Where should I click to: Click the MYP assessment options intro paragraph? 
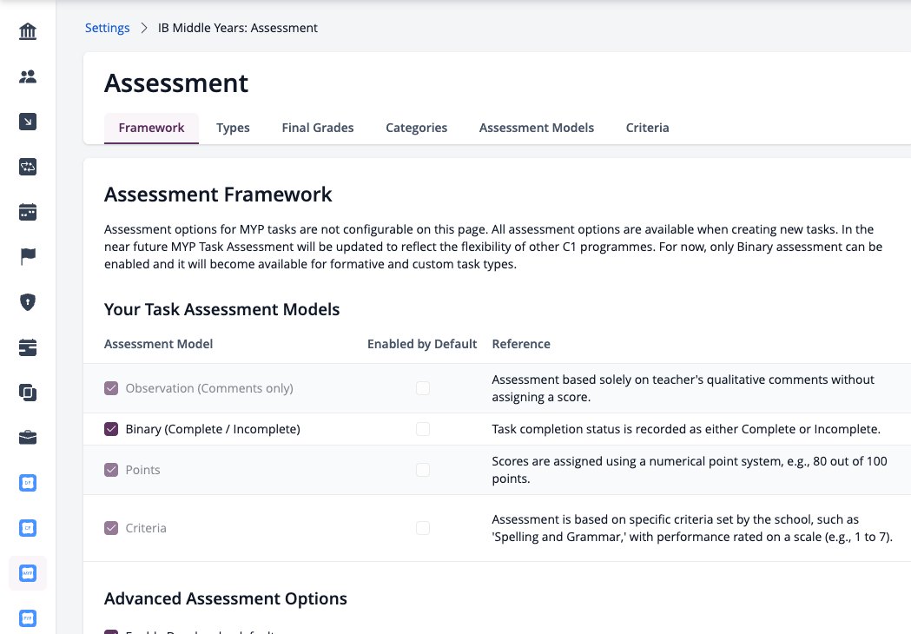[493, 247]
